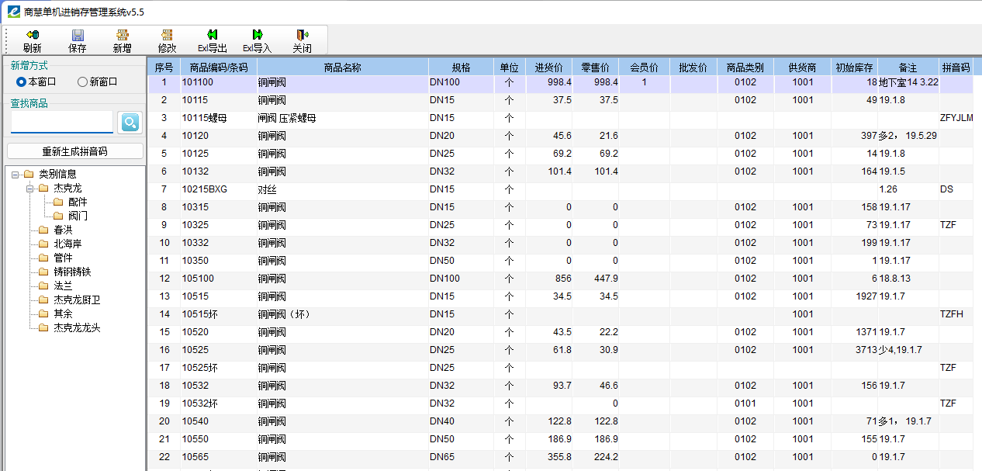Sort by the 序号 column header
Viewport: 982px width, 471px height.
[164, 68]
